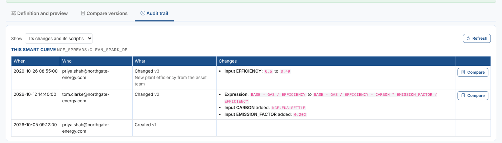This screenshot has width=502, height=143.
Task: Open the Compare versions tab
Action: click(x=104, y=14)
